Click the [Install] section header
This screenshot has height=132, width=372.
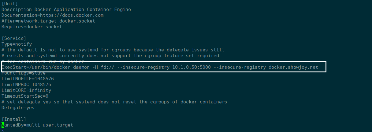(14, 119)
